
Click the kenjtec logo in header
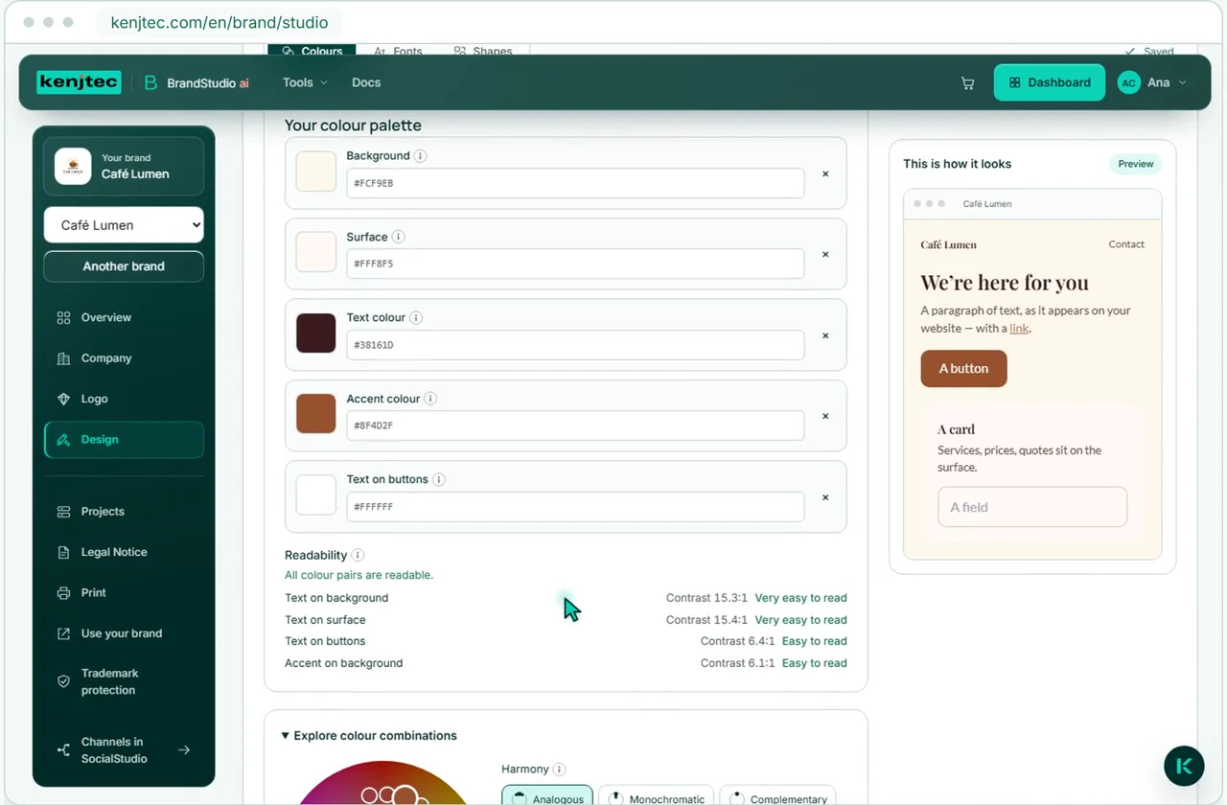[x=79, y=82]
